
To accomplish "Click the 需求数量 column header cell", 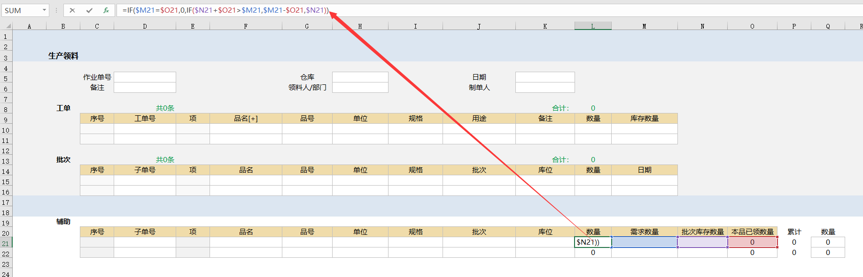I will click(644, 232).
